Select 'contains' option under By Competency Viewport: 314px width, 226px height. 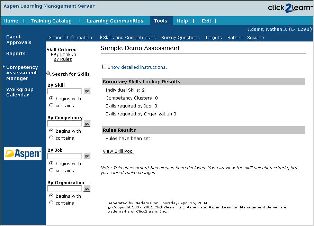[x=51, y=138]
